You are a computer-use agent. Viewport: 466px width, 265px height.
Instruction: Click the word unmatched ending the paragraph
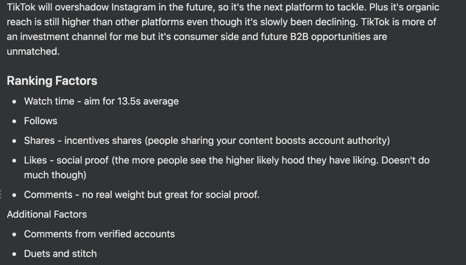tap(33, 51)
